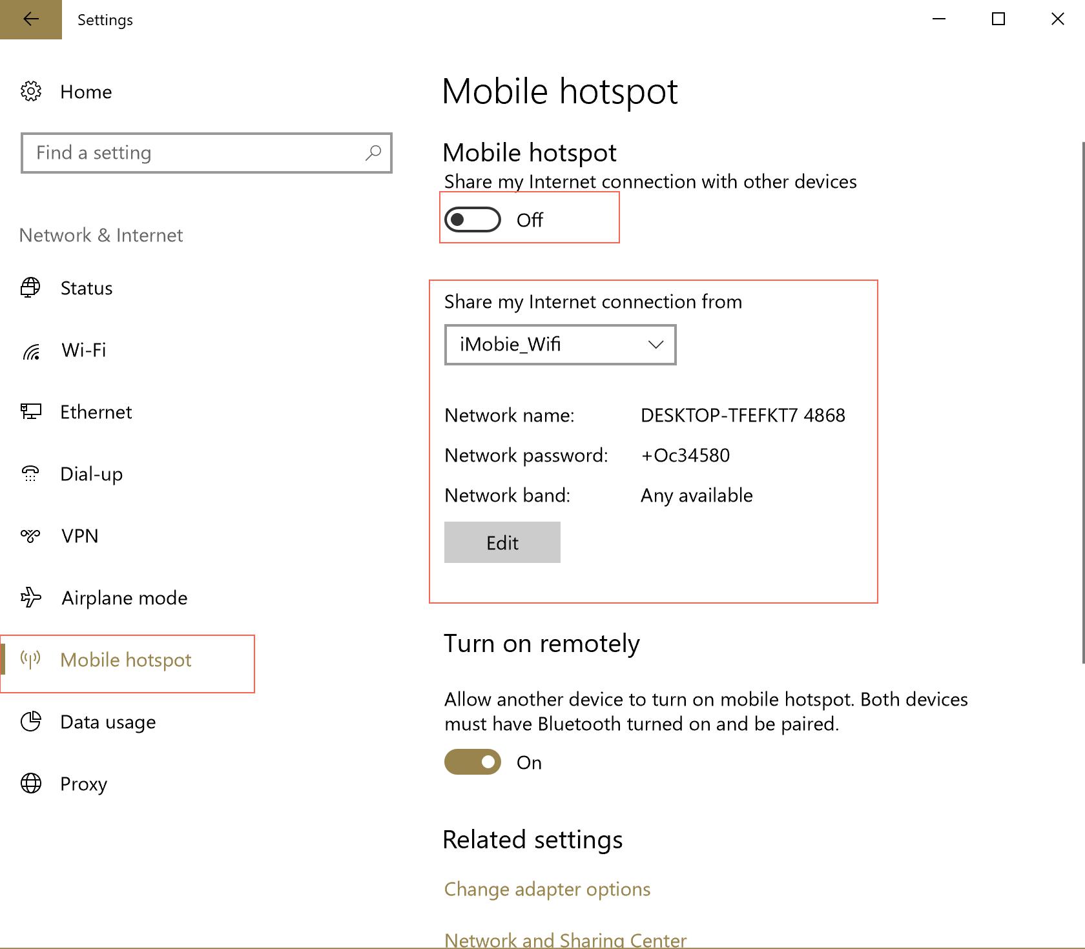This screenshot has height=949, width=1085.
Task: Open the iMobie_Wifi connection dropdown
Action: pos(560,345)
